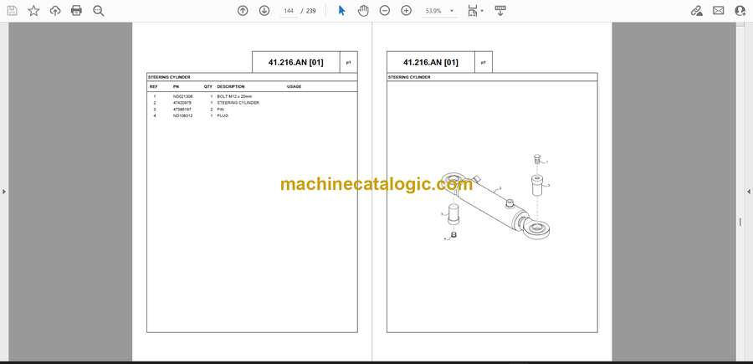The height and width of the screenshot is (364, 753).
Task: Zoom out with the minus button
Action: click(385, 11)
